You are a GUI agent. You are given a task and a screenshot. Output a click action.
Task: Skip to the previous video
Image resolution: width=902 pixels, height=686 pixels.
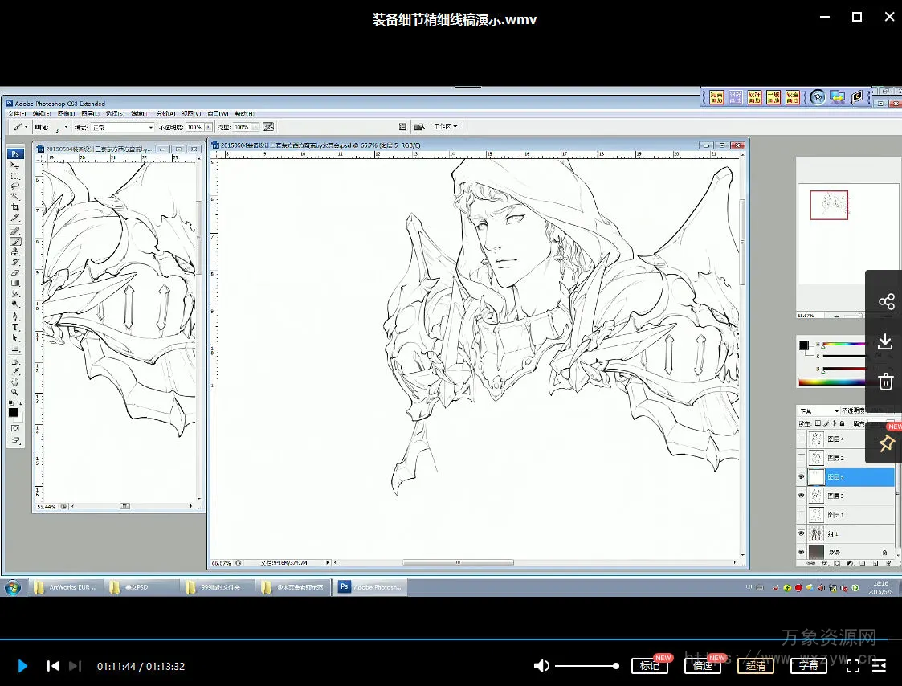53,666
